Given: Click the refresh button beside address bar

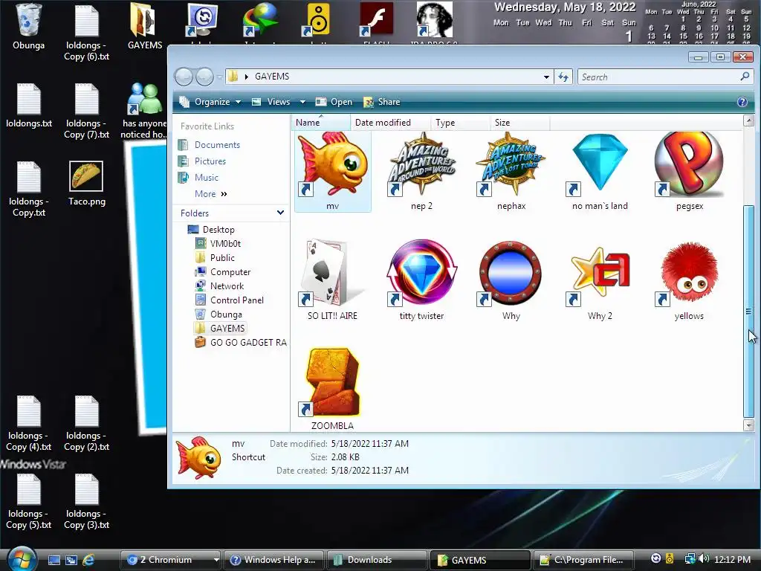Looking at the screenshot, I should pos(563,77).
